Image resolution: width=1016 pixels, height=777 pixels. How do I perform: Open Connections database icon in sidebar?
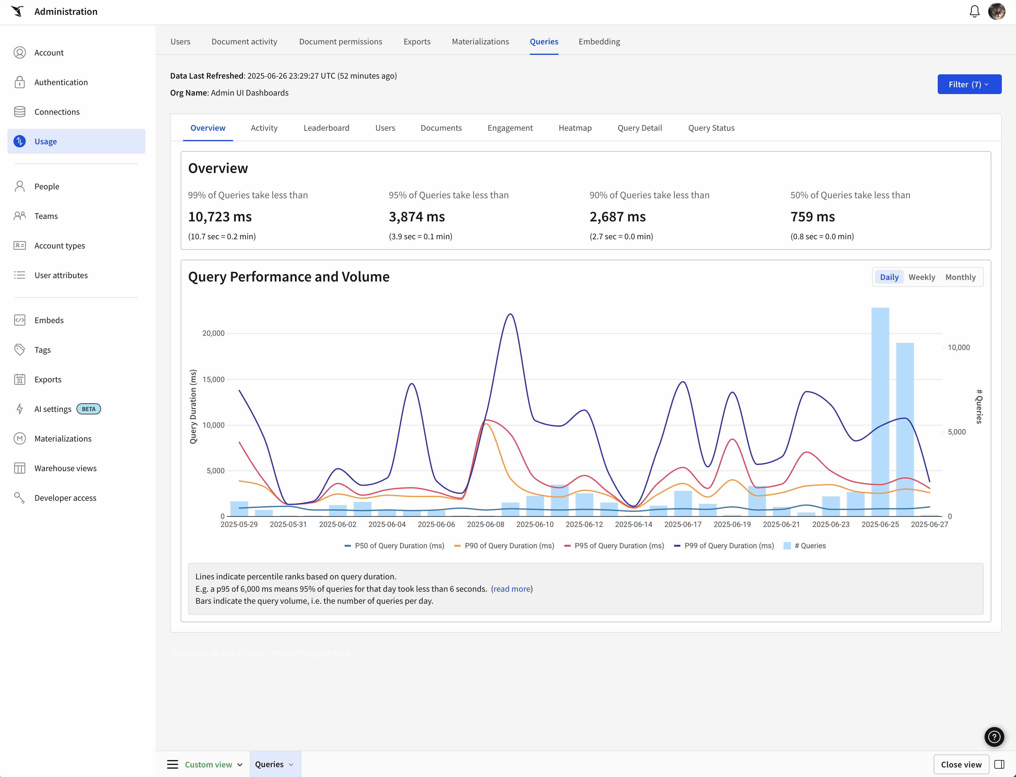point(19,112)
